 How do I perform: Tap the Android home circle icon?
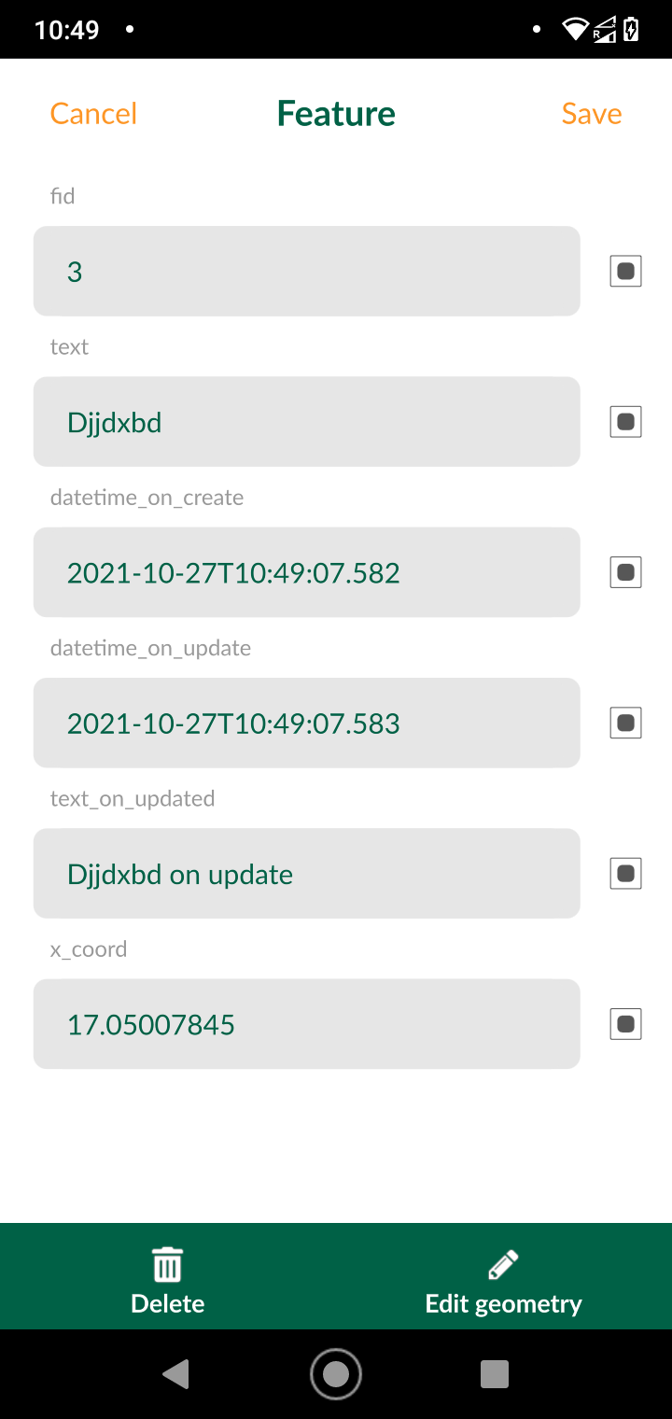(x=336, y=1374)
